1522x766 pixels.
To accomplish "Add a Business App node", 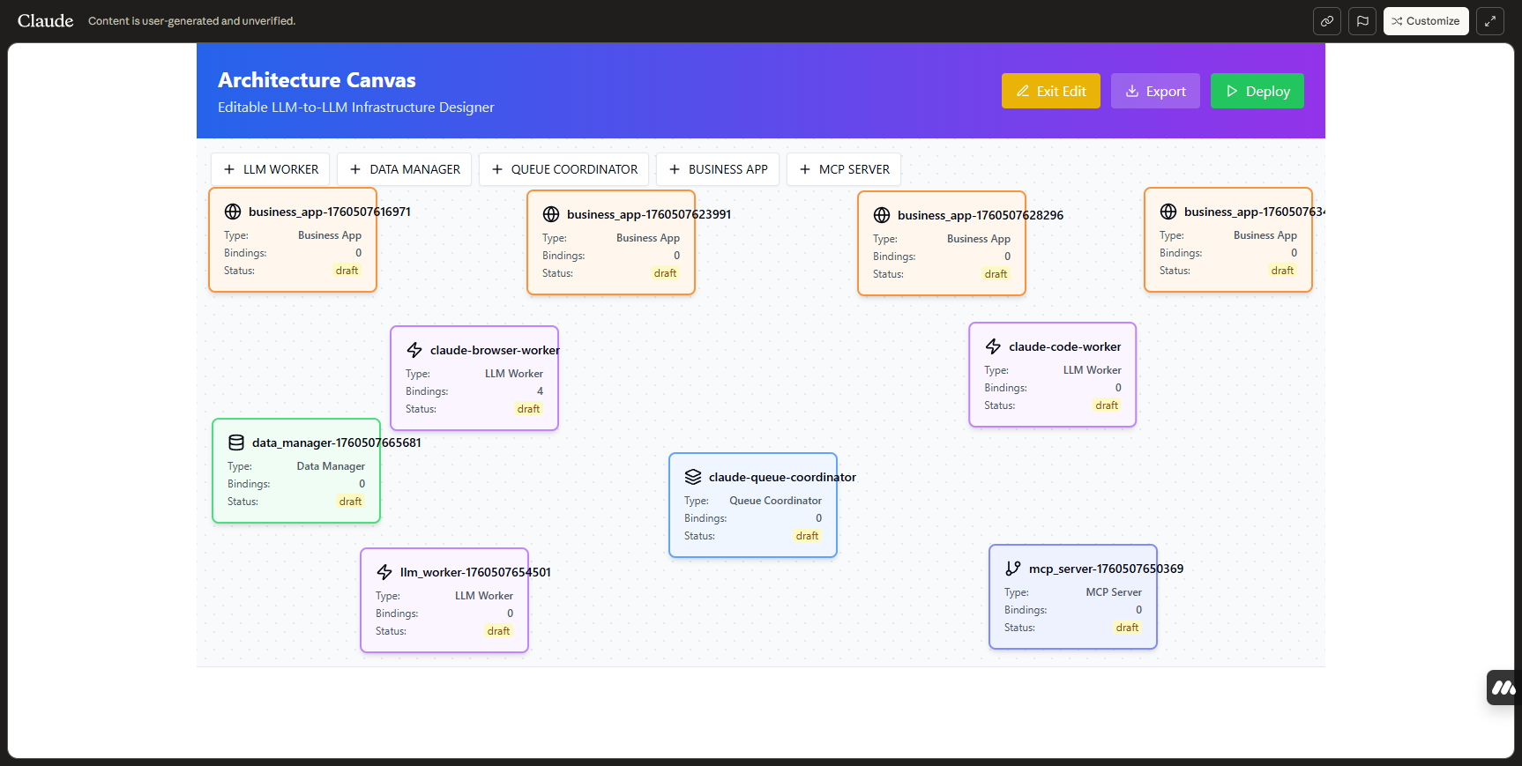I will (718, 169).
